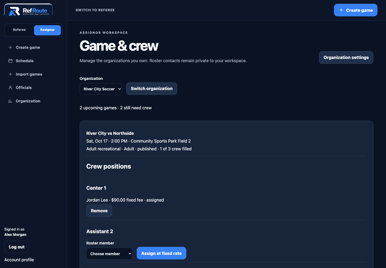
Task: Click the bar chart icon next to Organization
Action: tap(10, 101)
